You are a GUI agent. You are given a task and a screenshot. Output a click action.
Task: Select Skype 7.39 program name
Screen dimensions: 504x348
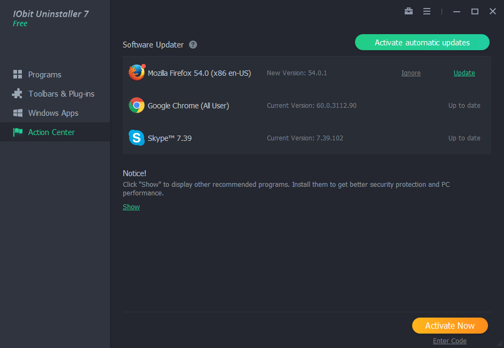tap(170, 138)
